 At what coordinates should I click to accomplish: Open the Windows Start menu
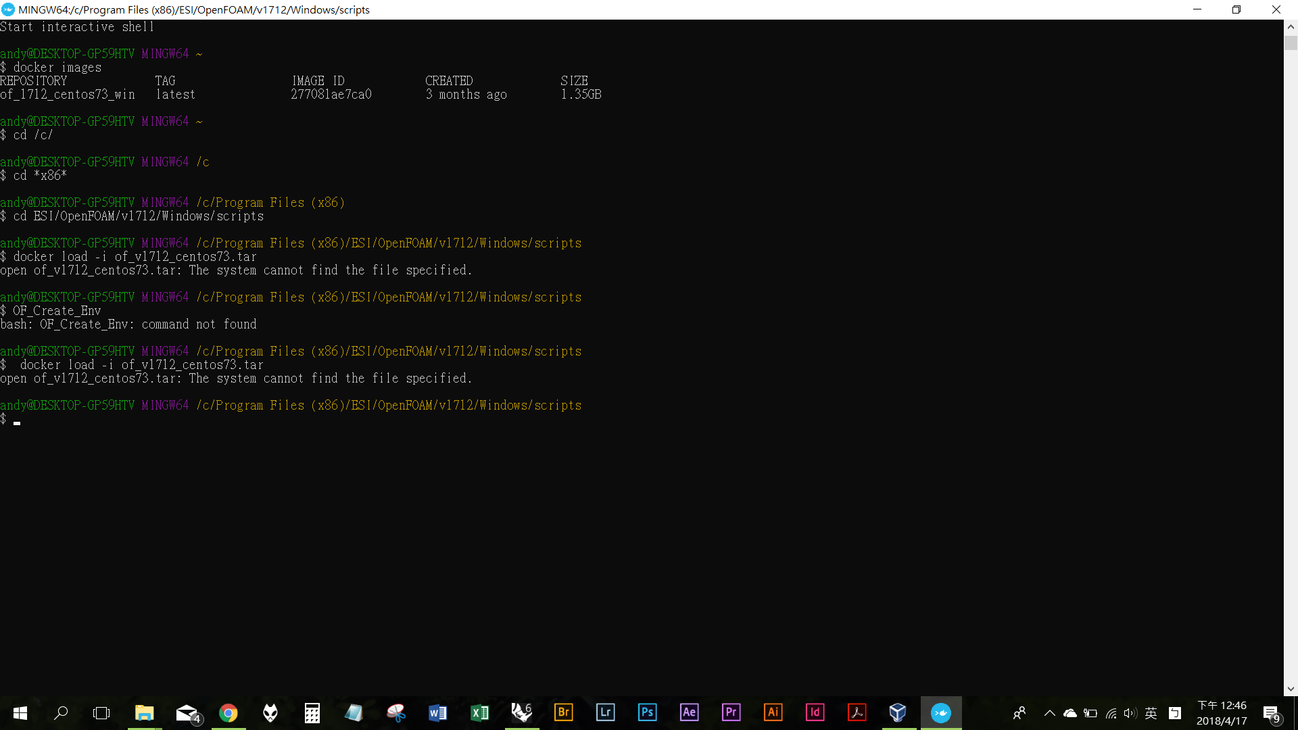[20, 712]
